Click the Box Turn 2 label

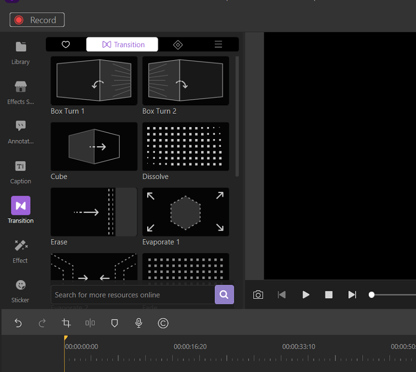click(159, 111)
